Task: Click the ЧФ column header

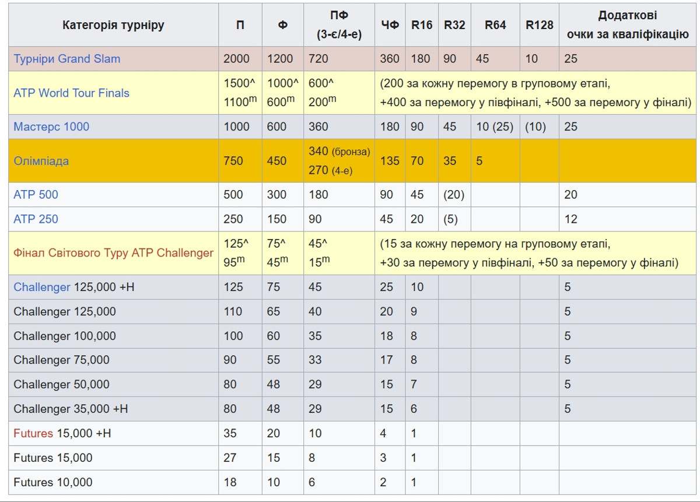Action: click(x=390, y=25)
